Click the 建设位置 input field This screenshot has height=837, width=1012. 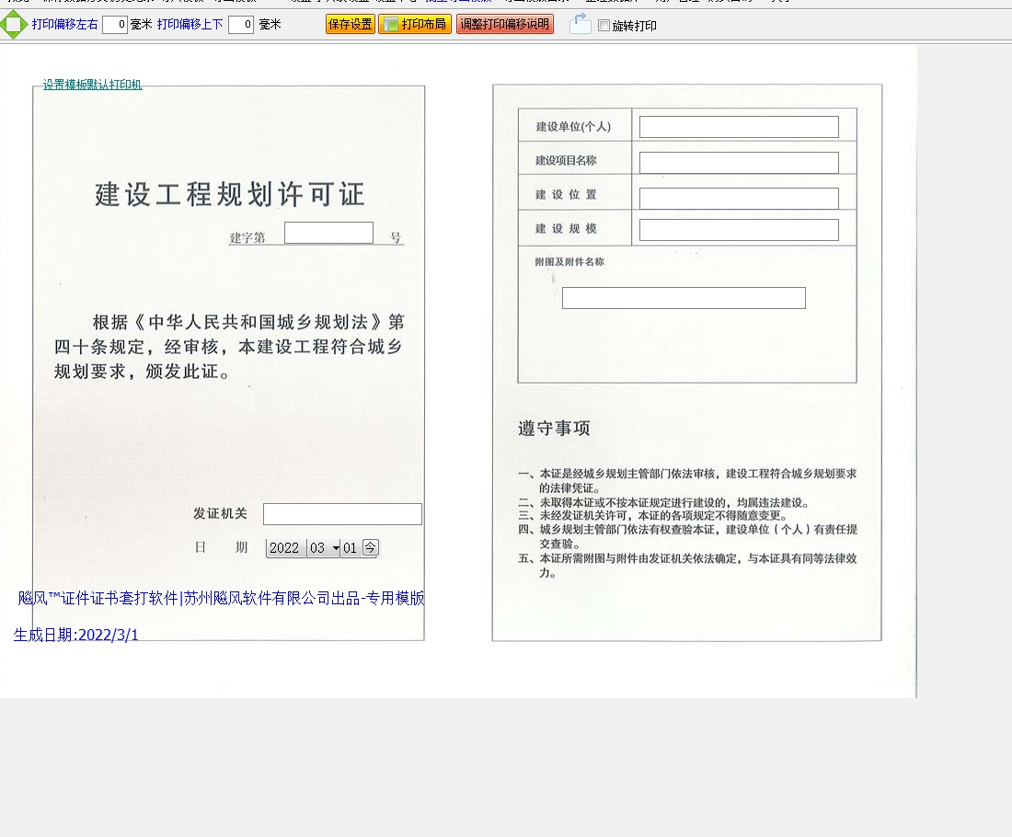pyautogui.click(x=739, y=199)
